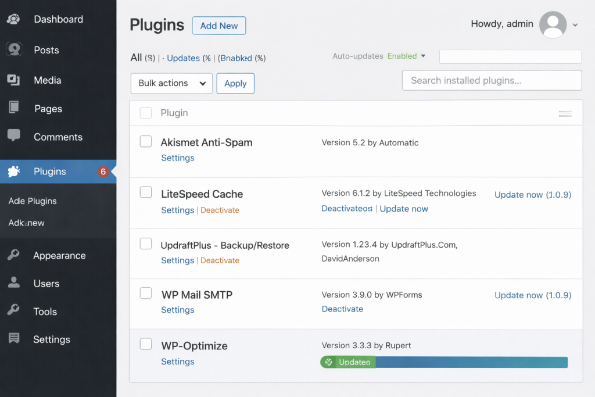
Task: Open WP Mail SMTP Settings link
Action: (x=178, y=310)
